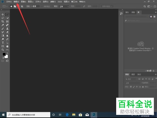Image resolution: width=157 pixels, height=118 pixels.
Task: Open the Edit Toolbar three-dots button
Action: coord(7,50)
